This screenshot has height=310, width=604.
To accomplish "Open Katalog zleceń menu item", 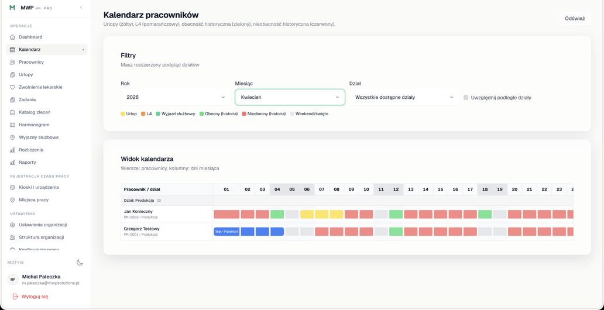I will [x=47, y=112].
